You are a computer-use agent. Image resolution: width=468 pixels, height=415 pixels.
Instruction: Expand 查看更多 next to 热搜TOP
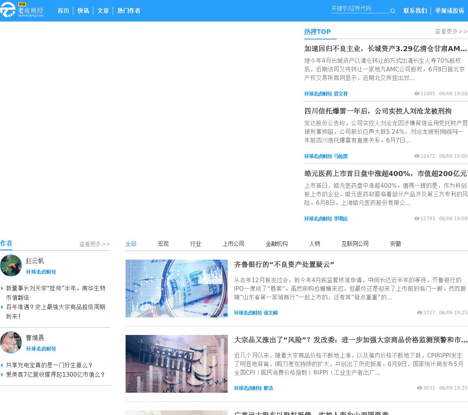click(x=451, y=32)
